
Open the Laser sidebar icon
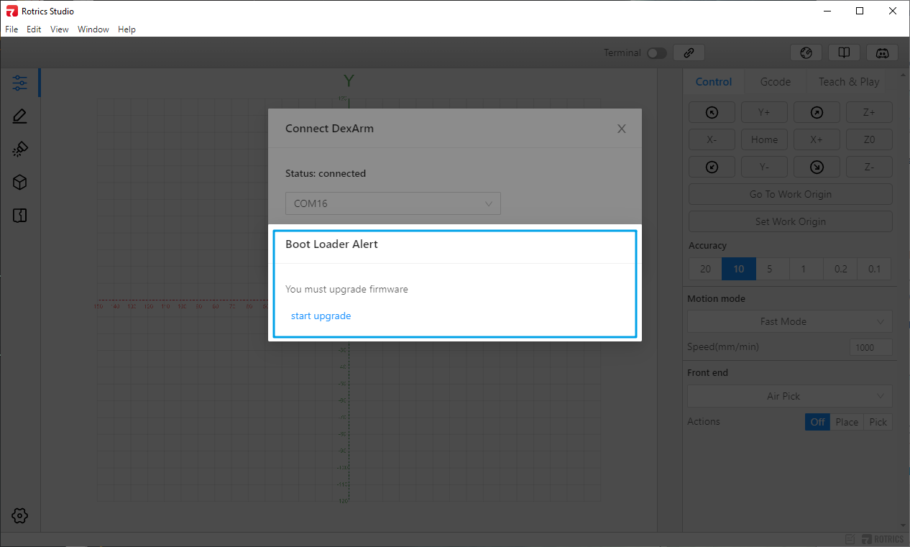point(20,150)
